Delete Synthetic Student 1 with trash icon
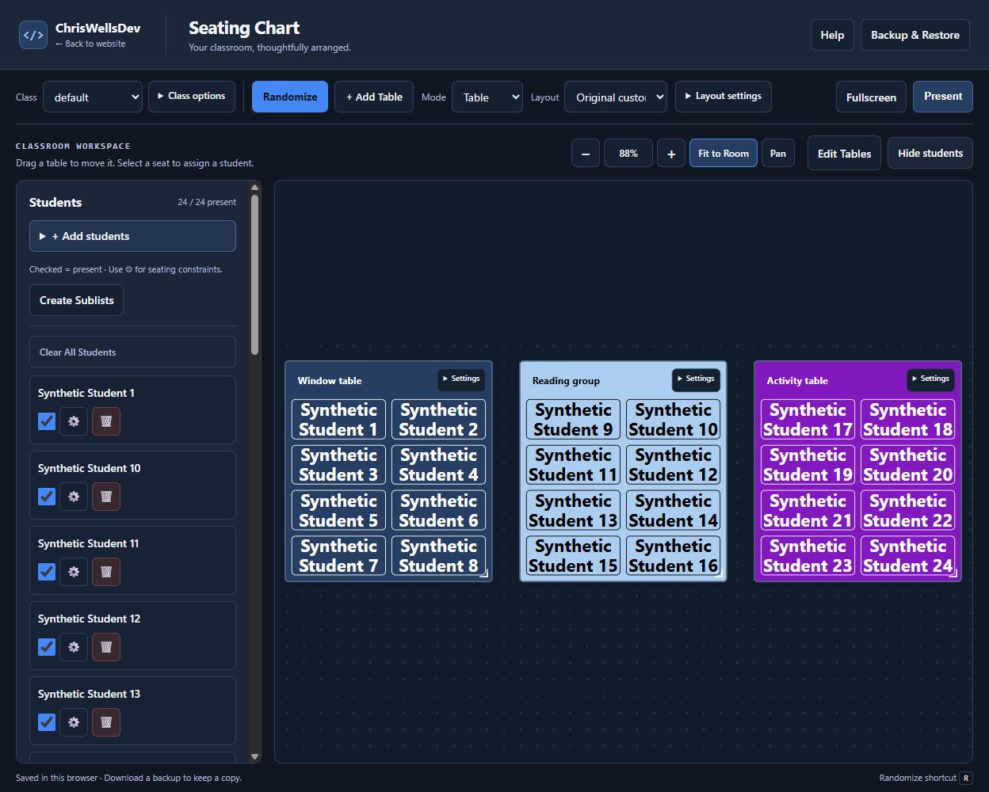The image size is (989, 792). coord(106,421)
